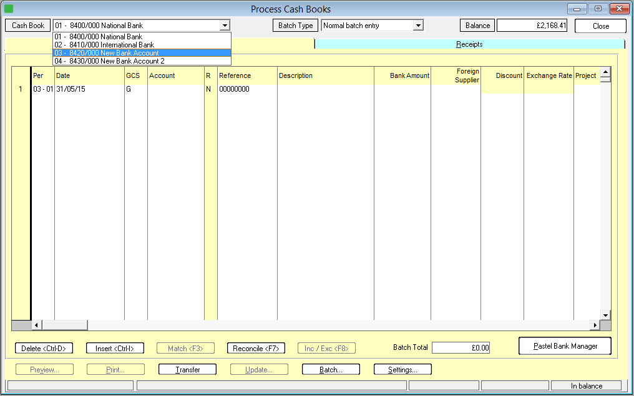Click the Balance value field £2,168.41
The width and height of the screenshot is (634, 396).
532,26
